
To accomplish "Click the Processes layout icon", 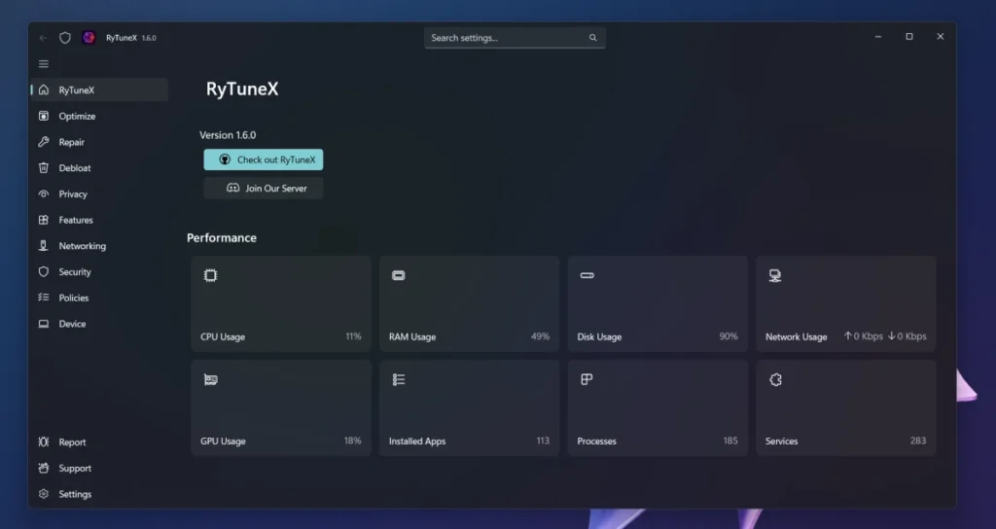I will [x=587, y=380].
